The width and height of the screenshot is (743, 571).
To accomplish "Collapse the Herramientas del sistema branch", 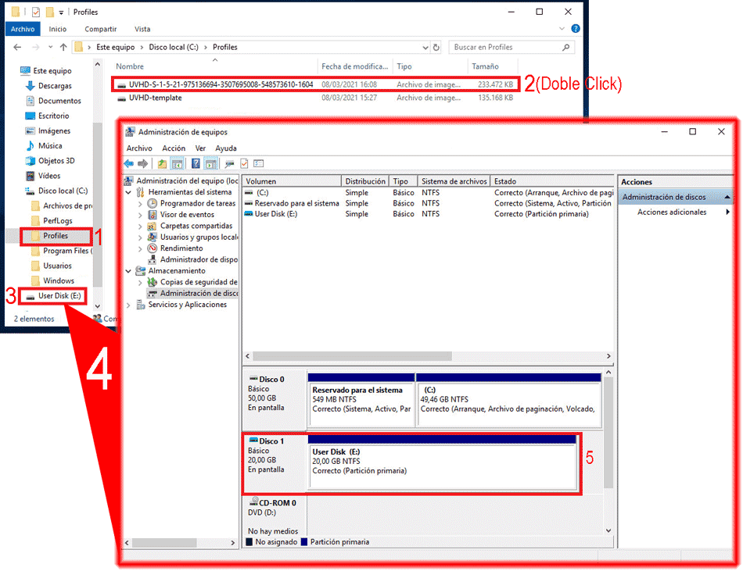I will [x=127, y=192].
